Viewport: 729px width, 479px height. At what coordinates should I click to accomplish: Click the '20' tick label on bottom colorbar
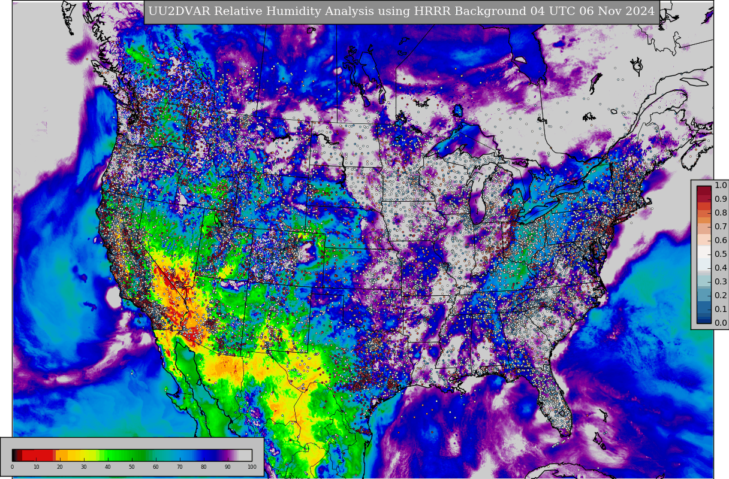point(60,466)
